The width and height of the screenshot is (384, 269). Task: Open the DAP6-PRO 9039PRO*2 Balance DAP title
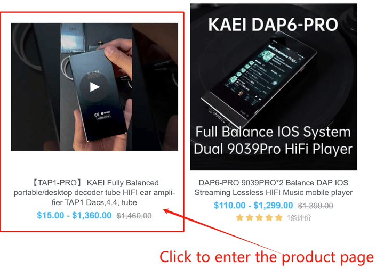(273, 188)
